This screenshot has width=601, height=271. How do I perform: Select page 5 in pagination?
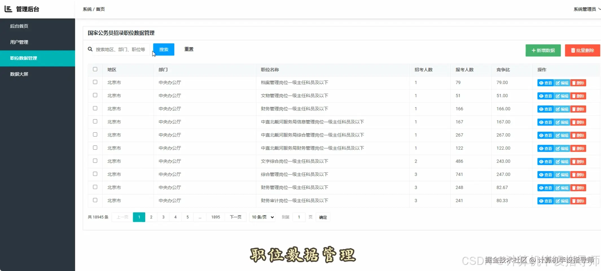(x=187, y=217)
